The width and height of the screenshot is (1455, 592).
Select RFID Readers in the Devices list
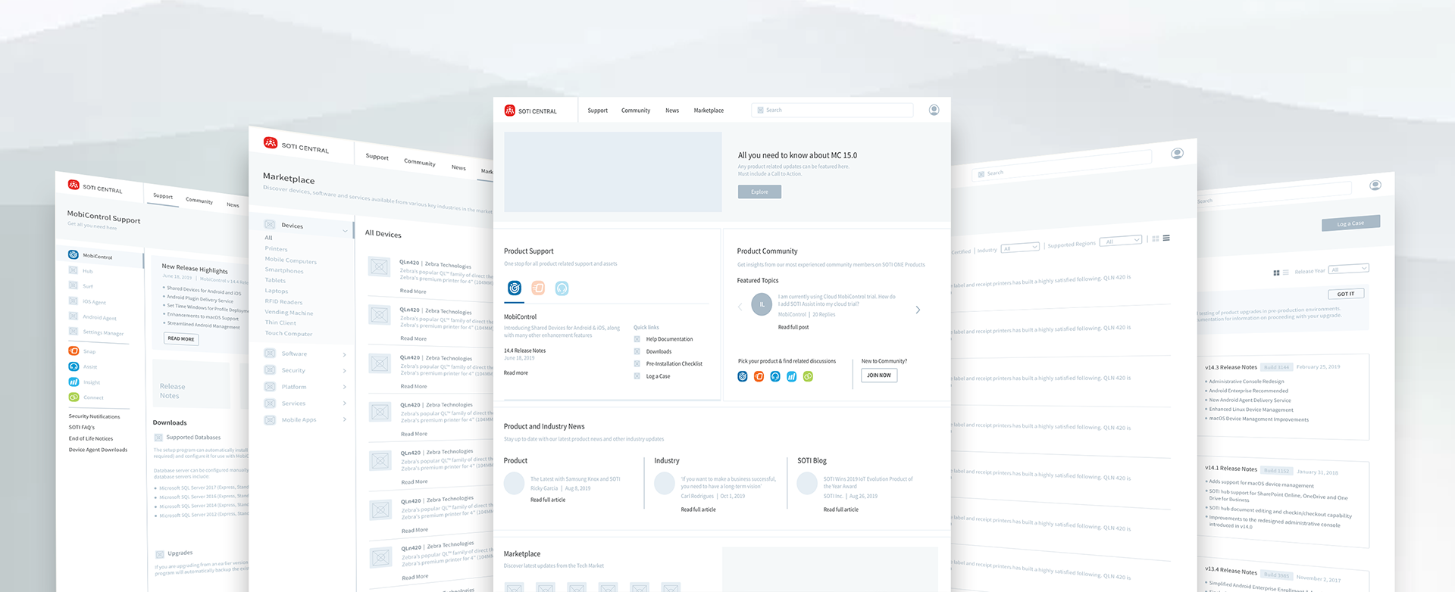pos(283,301)
